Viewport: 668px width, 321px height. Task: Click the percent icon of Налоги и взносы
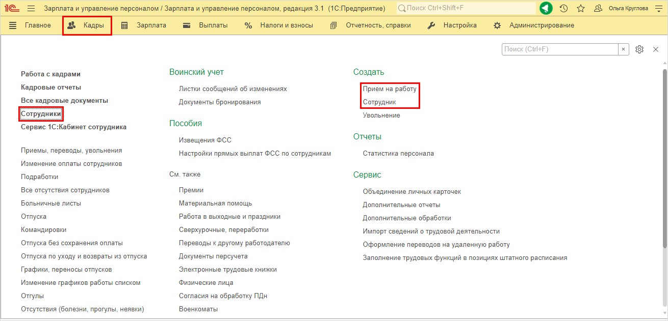pyautogui.click(x=248, y=25)
